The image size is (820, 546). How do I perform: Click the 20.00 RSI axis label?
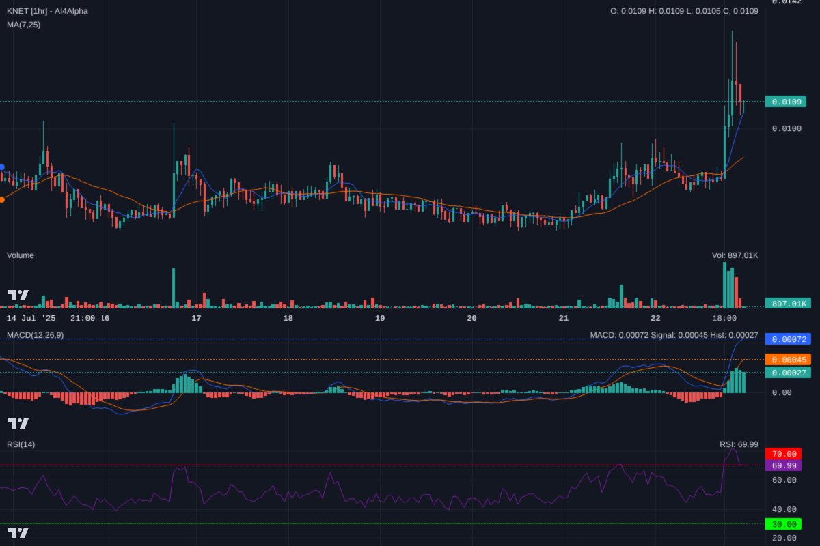(784, 538)
